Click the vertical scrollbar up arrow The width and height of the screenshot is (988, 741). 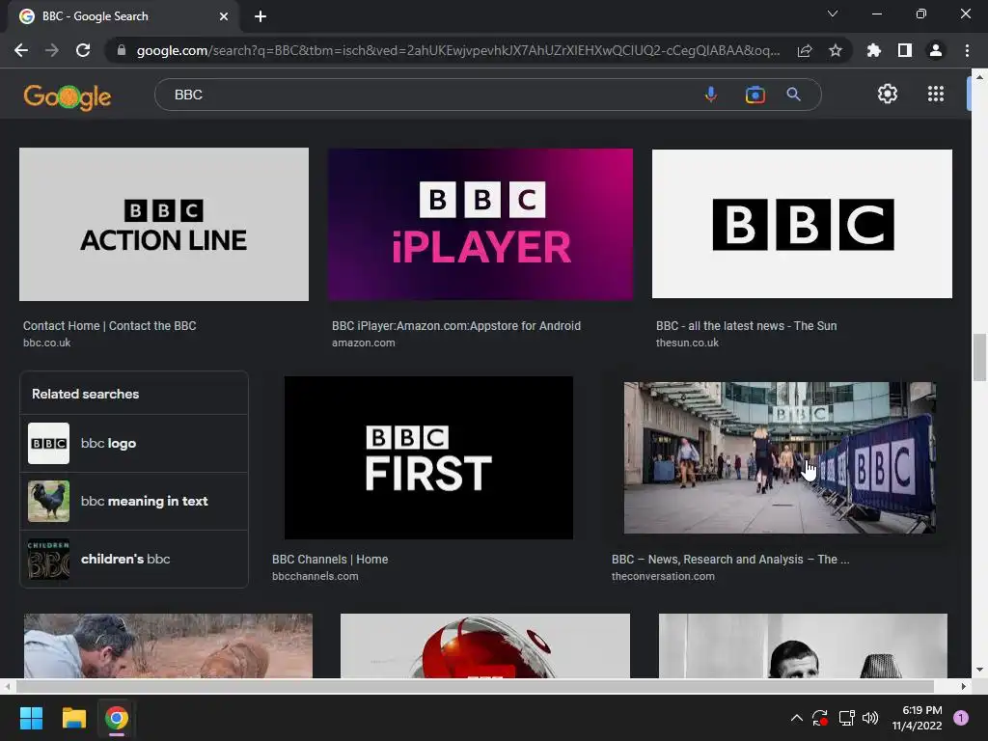click(x=979, y=77)
